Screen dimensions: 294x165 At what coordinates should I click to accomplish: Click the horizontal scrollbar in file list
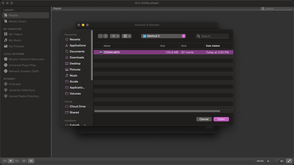pyautogui.click(x=157, y=111)
